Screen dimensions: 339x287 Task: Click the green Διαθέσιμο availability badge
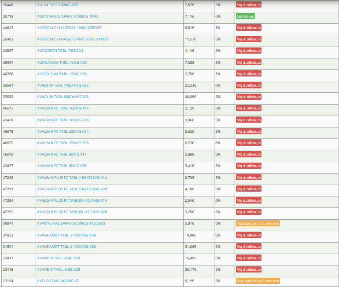(x=245, y=16)
